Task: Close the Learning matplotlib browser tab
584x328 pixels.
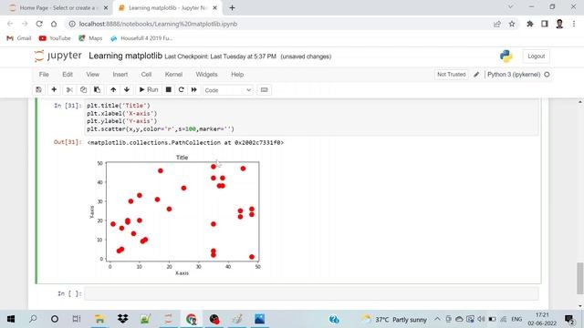Action: [x=214, y=8]
